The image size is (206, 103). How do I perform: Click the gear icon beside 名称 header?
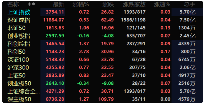point(29,4)
